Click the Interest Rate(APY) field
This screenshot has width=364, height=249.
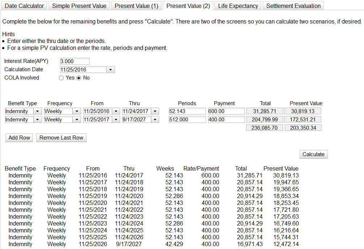pos(75,61)
